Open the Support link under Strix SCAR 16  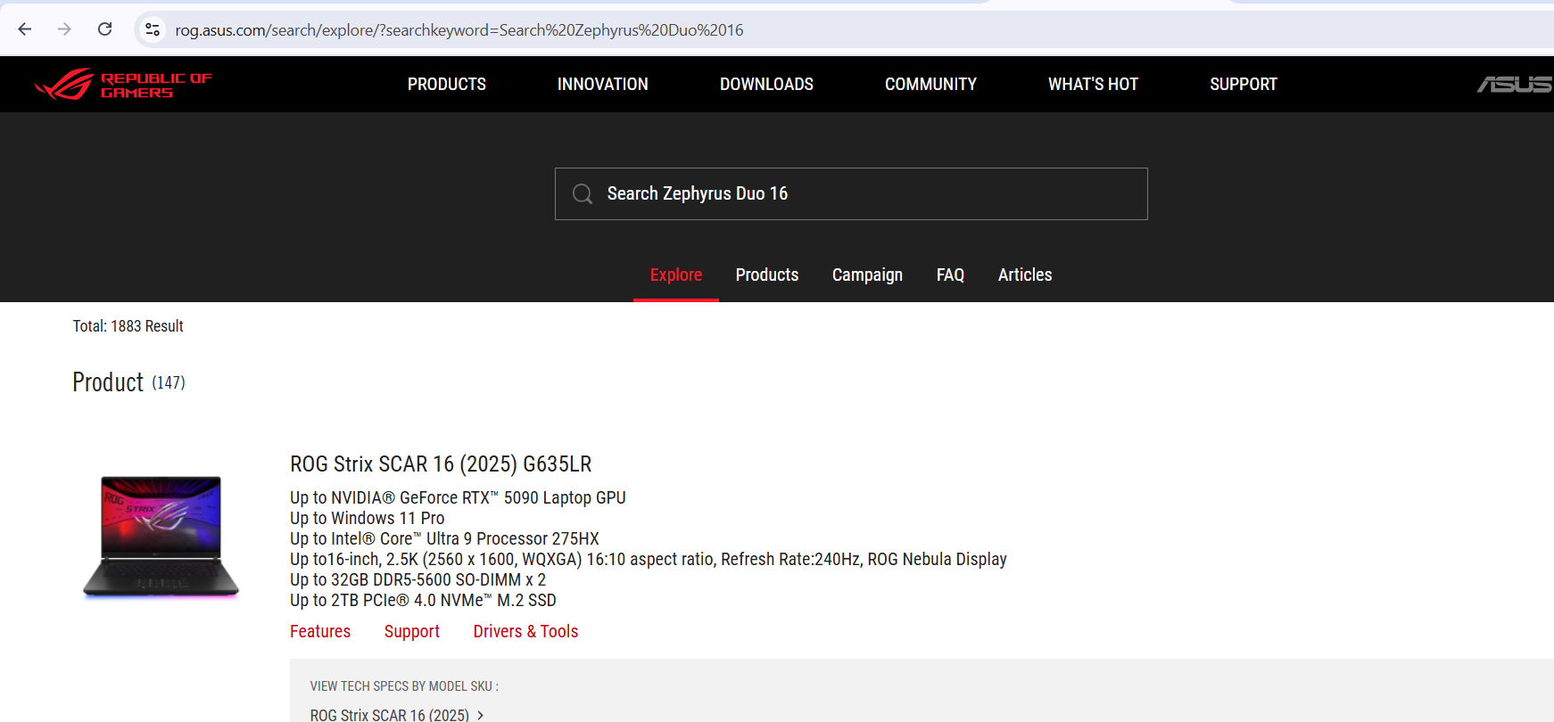pos(412,631)
